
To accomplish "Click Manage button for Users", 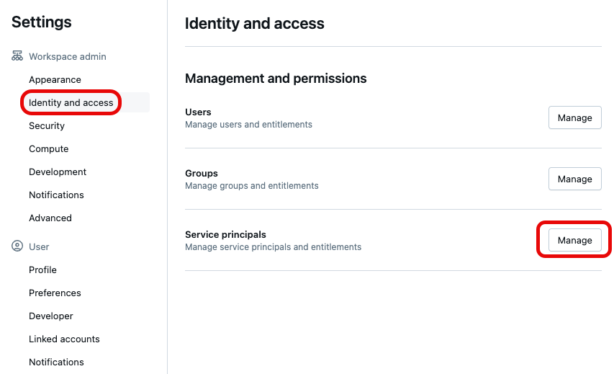I will click(x=574, y=117).
